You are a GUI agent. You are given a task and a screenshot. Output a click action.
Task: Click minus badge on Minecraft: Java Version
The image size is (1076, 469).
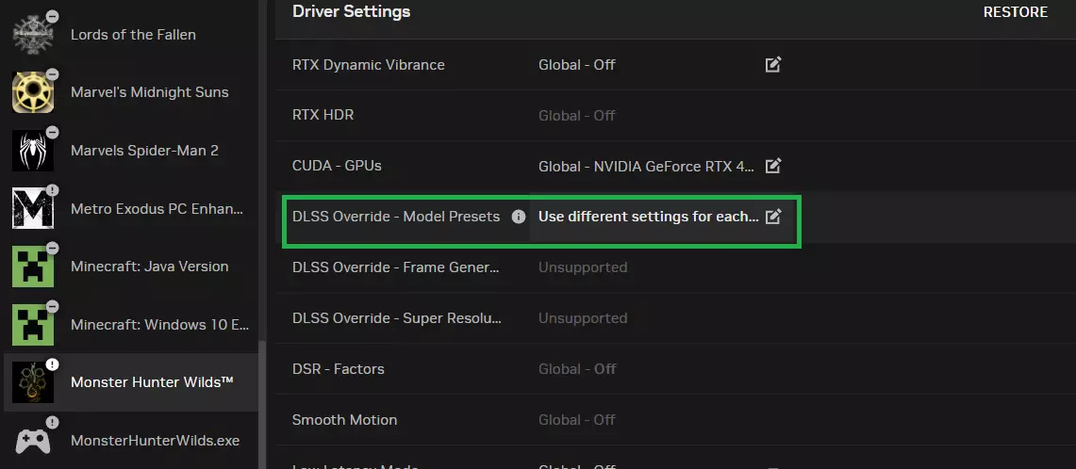click(53, 248)
